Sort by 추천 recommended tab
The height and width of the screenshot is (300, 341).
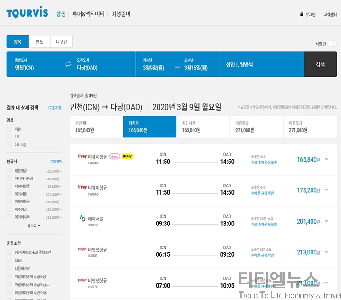97,127
